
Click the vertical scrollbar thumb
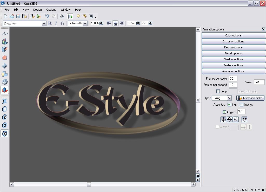pyautogui.click(x=198, y=100)
